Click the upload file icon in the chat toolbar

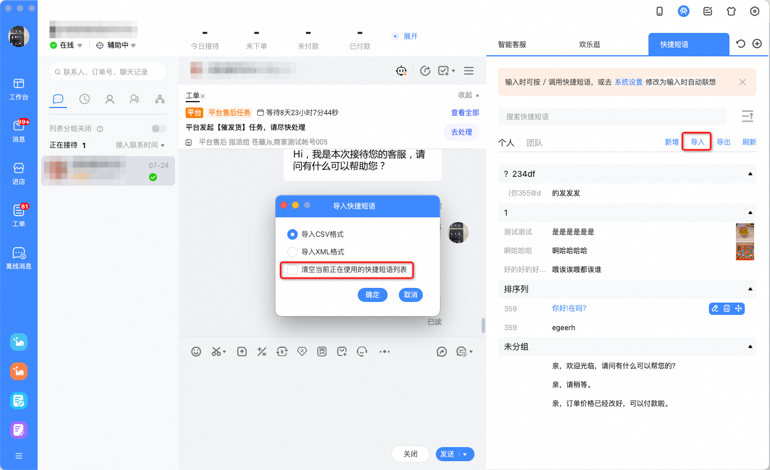242,351
